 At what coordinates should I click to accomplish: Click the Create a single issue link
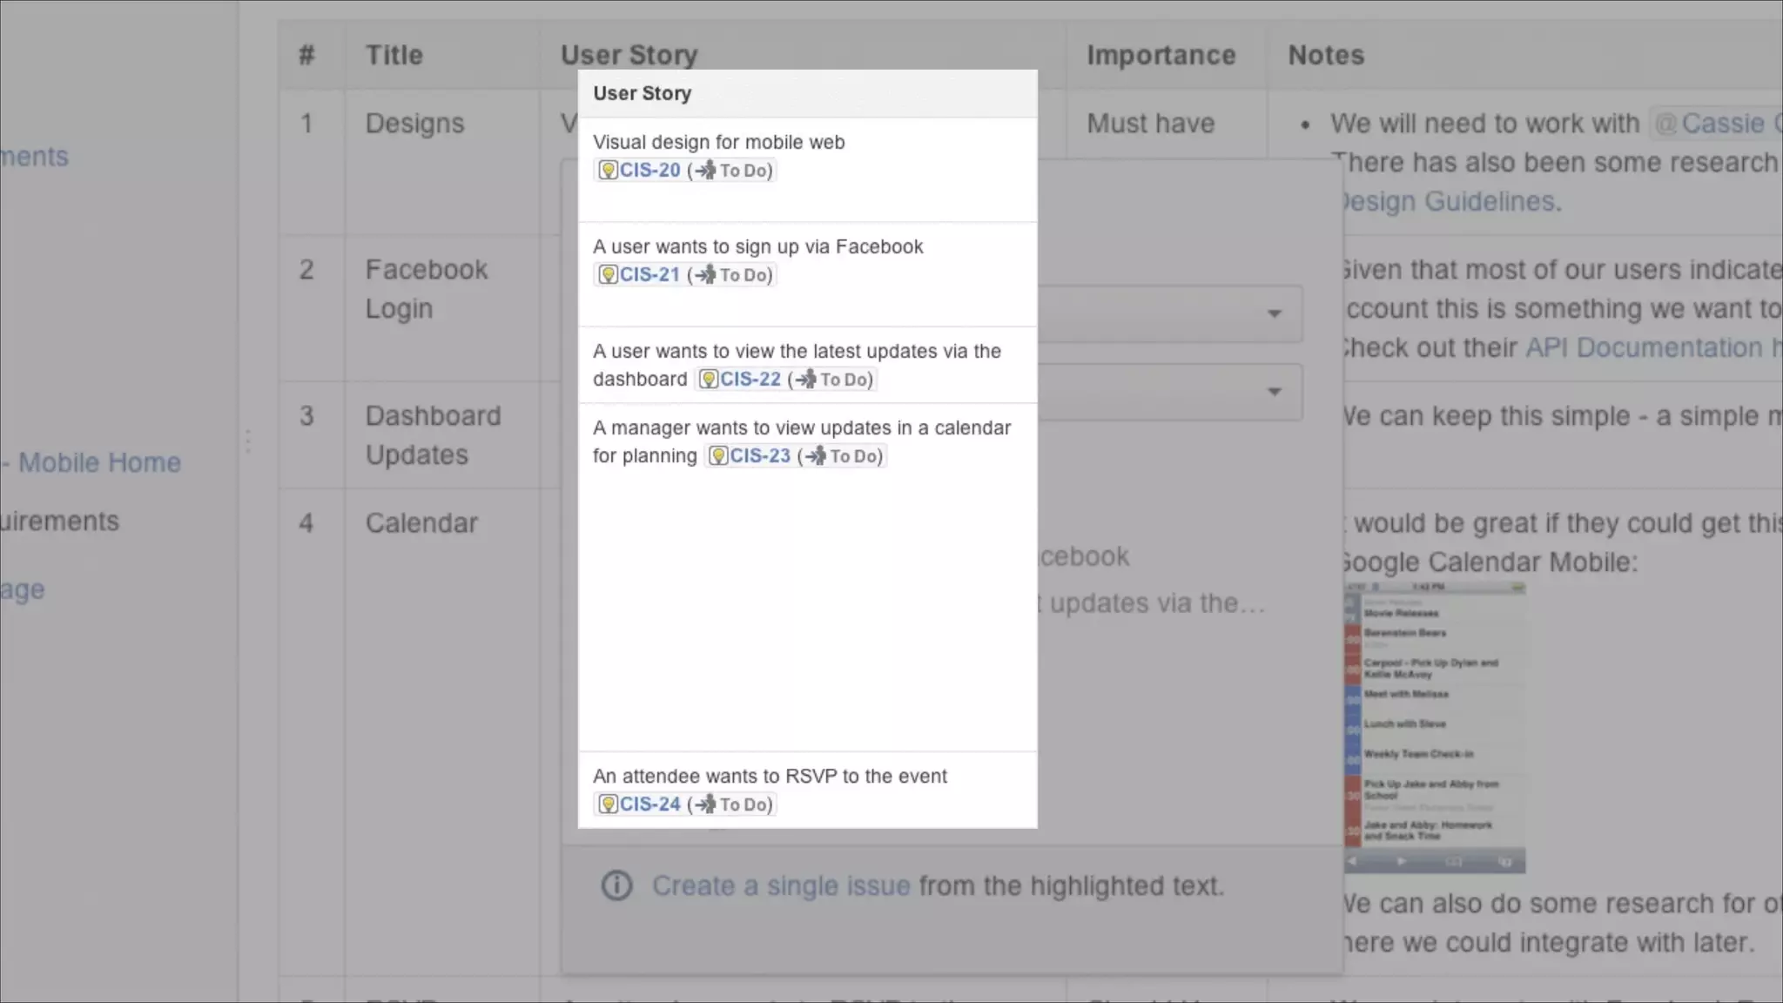(x=781, y=886)
